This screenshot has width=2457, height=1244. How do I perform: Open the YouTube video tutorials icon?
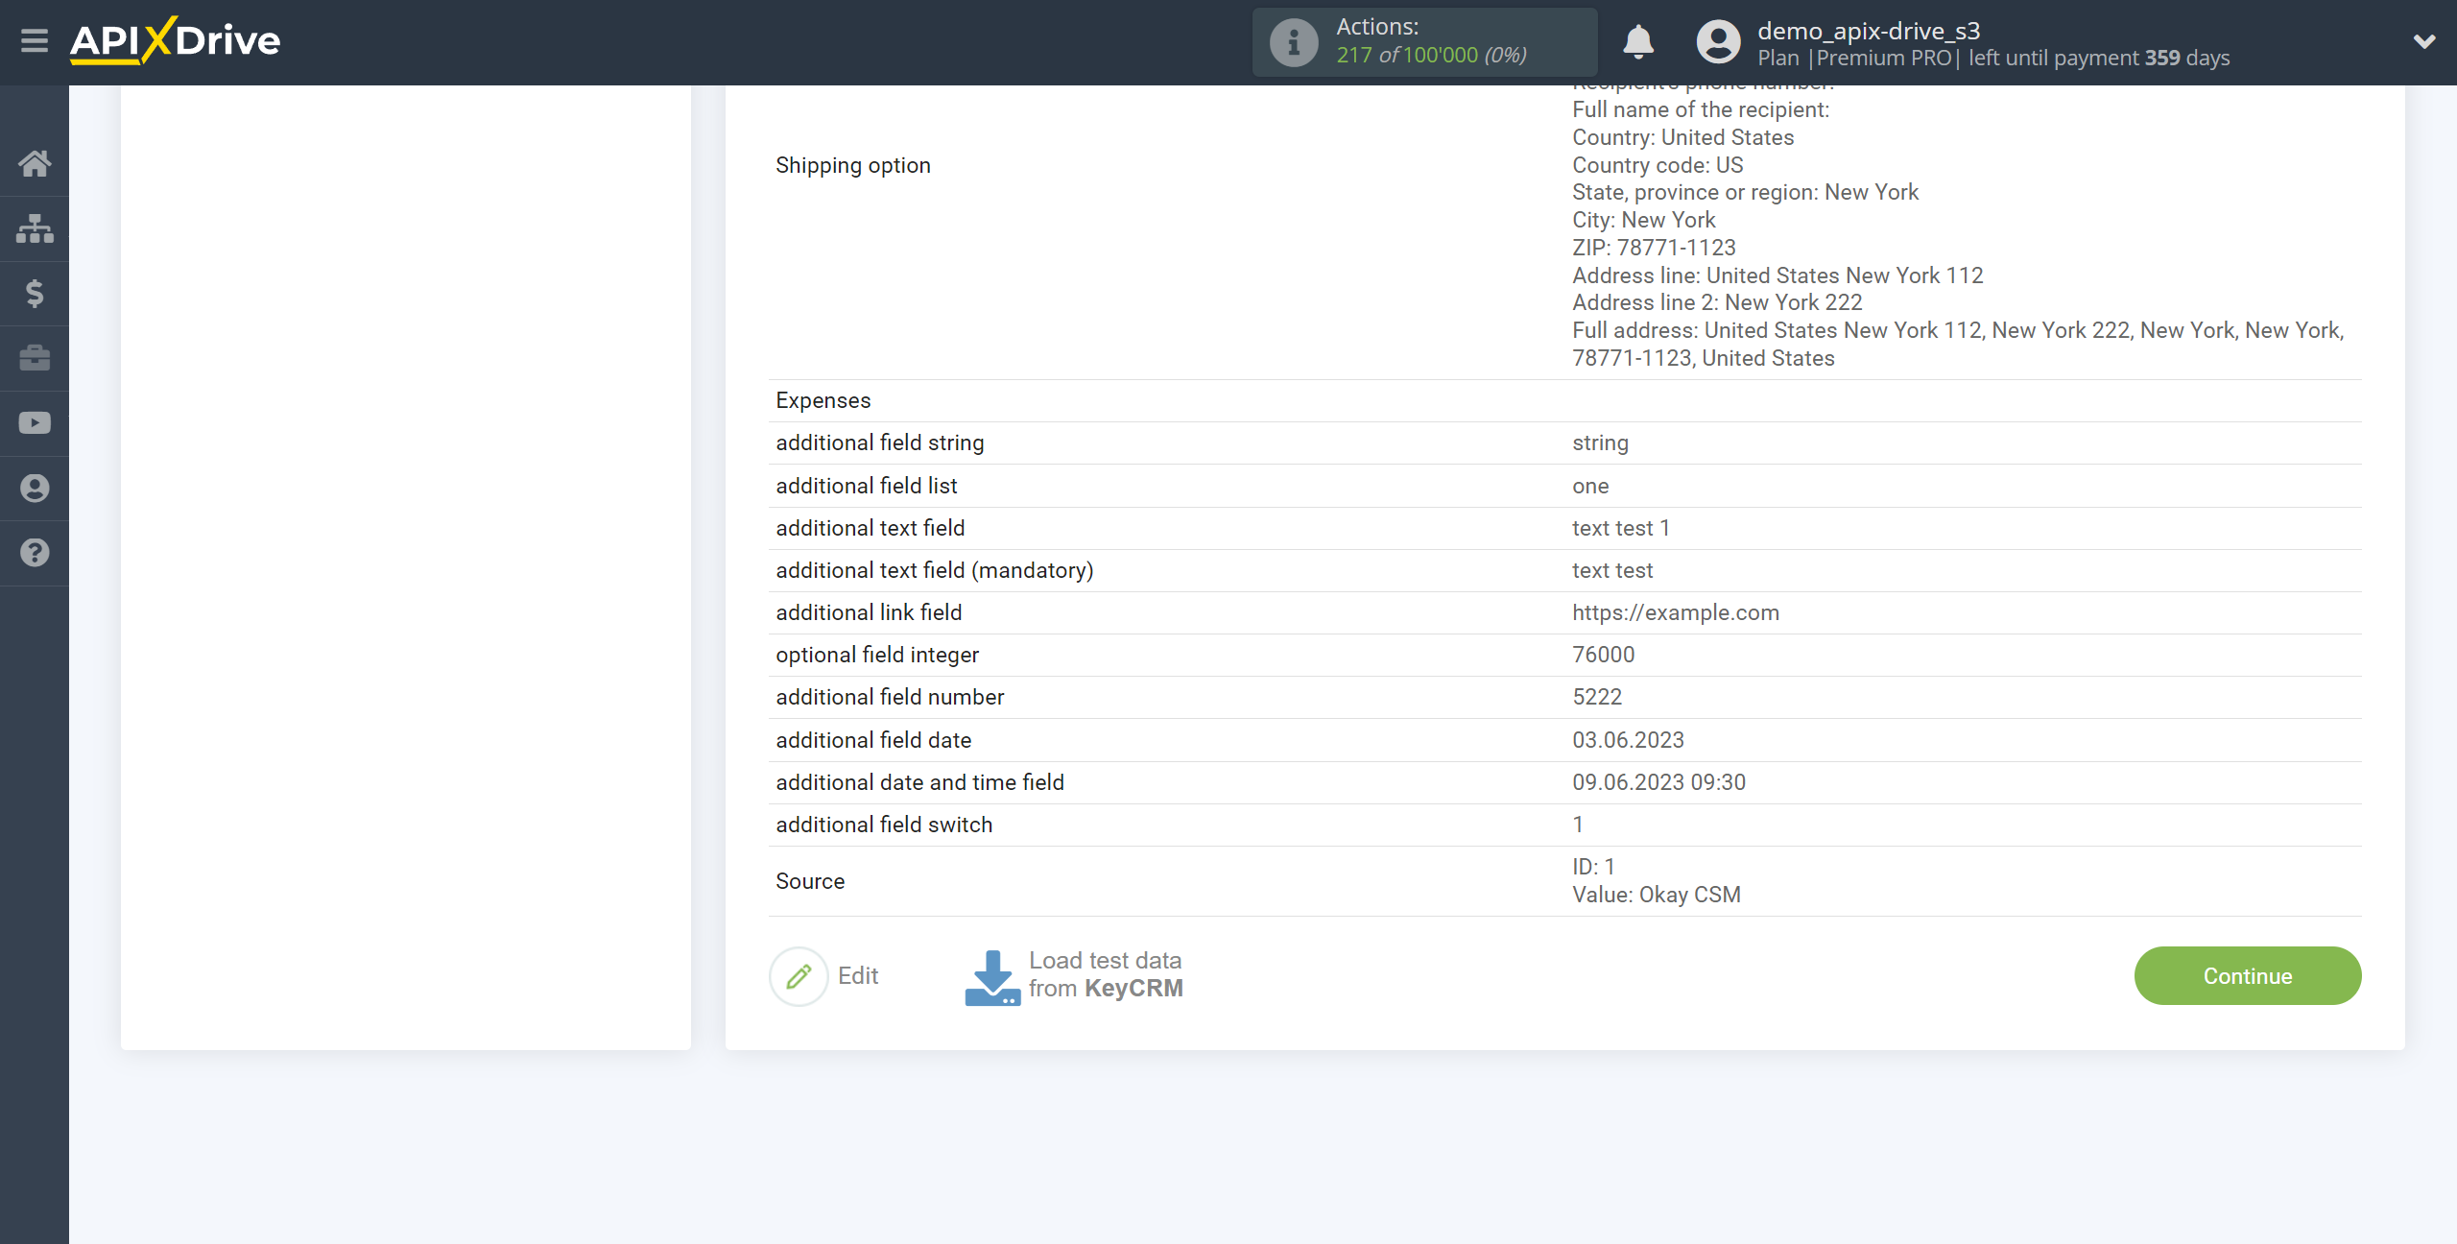pos(35,423)
